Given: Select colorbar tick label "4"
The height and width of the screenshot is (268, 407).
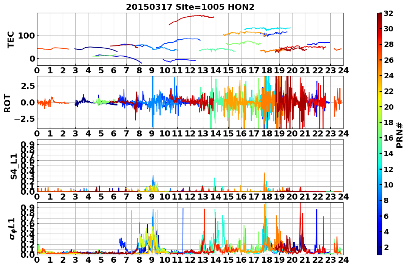Looking at the screenshot, I should tap(386, 231).
